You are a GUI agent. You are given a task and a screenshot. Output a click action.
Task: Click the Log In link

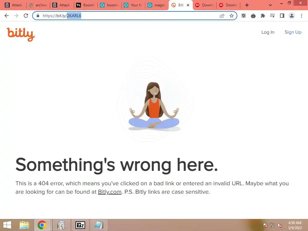(268, 32)
